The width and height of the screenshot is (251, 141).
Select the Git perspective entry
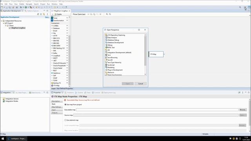click(108, 50)
